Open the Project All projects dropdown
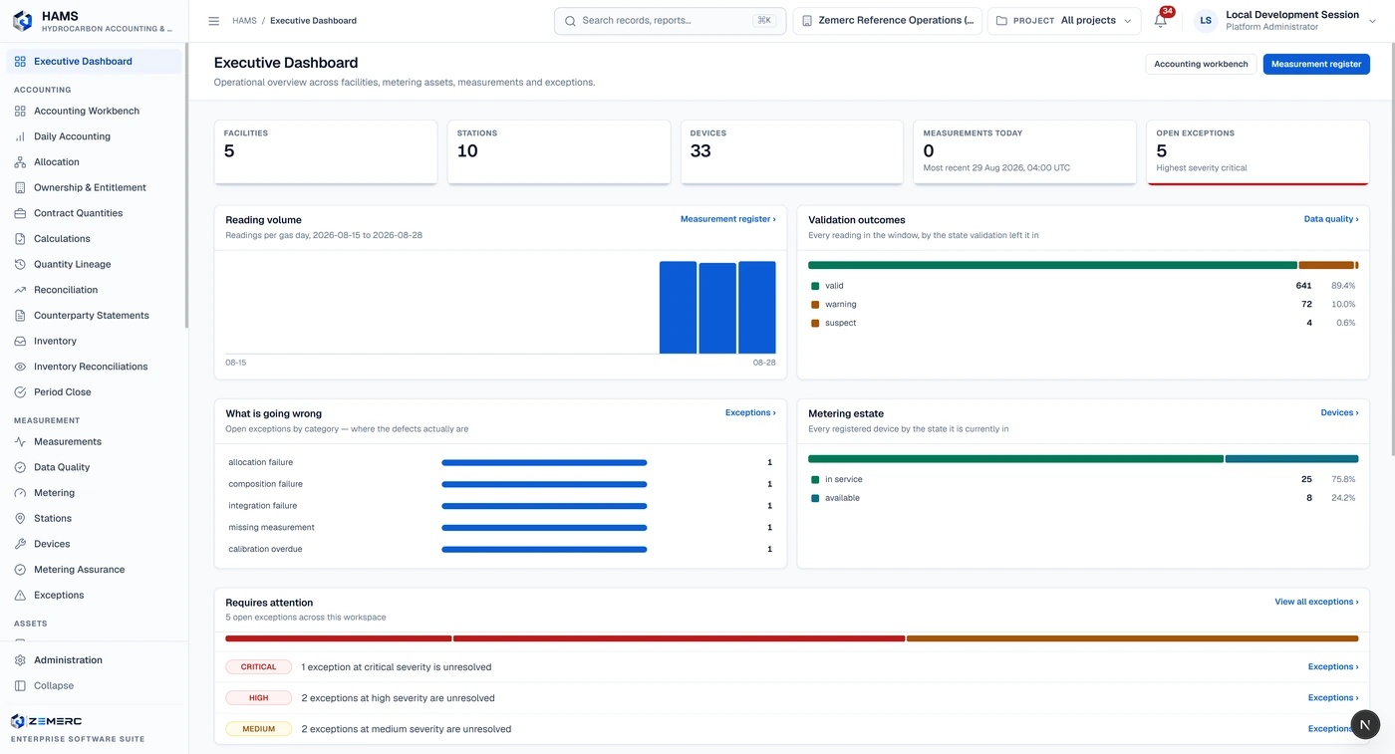This screenshot has height=754, width=1395. pyautogui.click(x=1064, y=21)
